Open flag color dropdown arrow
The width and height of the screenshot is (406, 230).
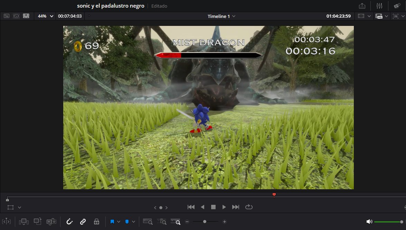119,222
